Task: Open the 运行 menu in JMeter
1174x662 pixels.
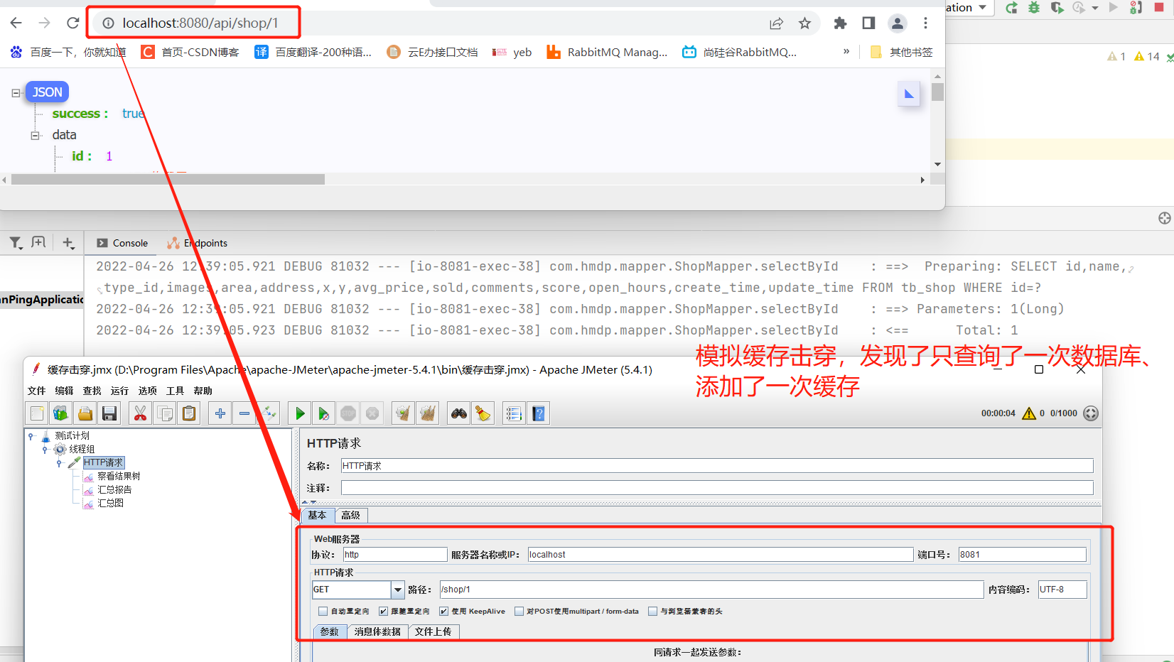Action: click(x=119, y=391)
